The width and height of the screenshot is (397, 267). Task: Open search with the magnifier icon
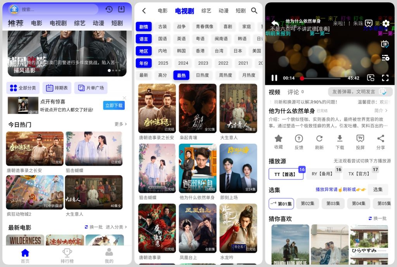(x=255, y=11)
